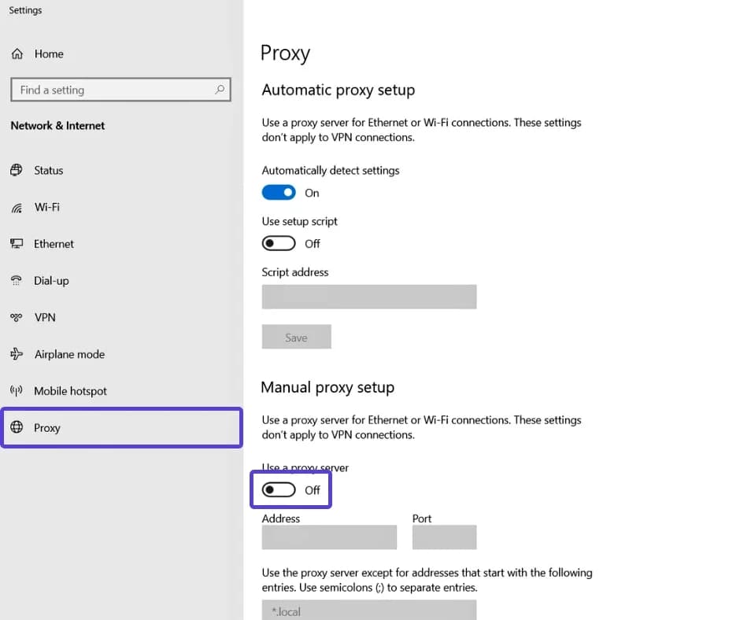740x620 pixels.
Task: Turn on Use a proxy server
Action: [278, 489]
